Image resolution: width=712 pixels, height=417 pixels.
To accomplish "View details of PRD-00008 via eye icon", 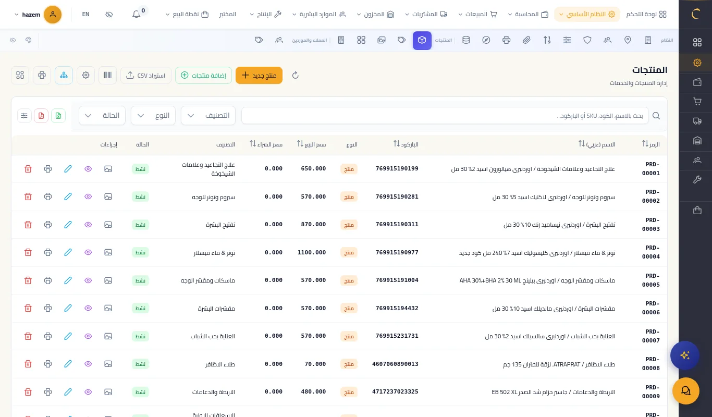I will (88, 364).
